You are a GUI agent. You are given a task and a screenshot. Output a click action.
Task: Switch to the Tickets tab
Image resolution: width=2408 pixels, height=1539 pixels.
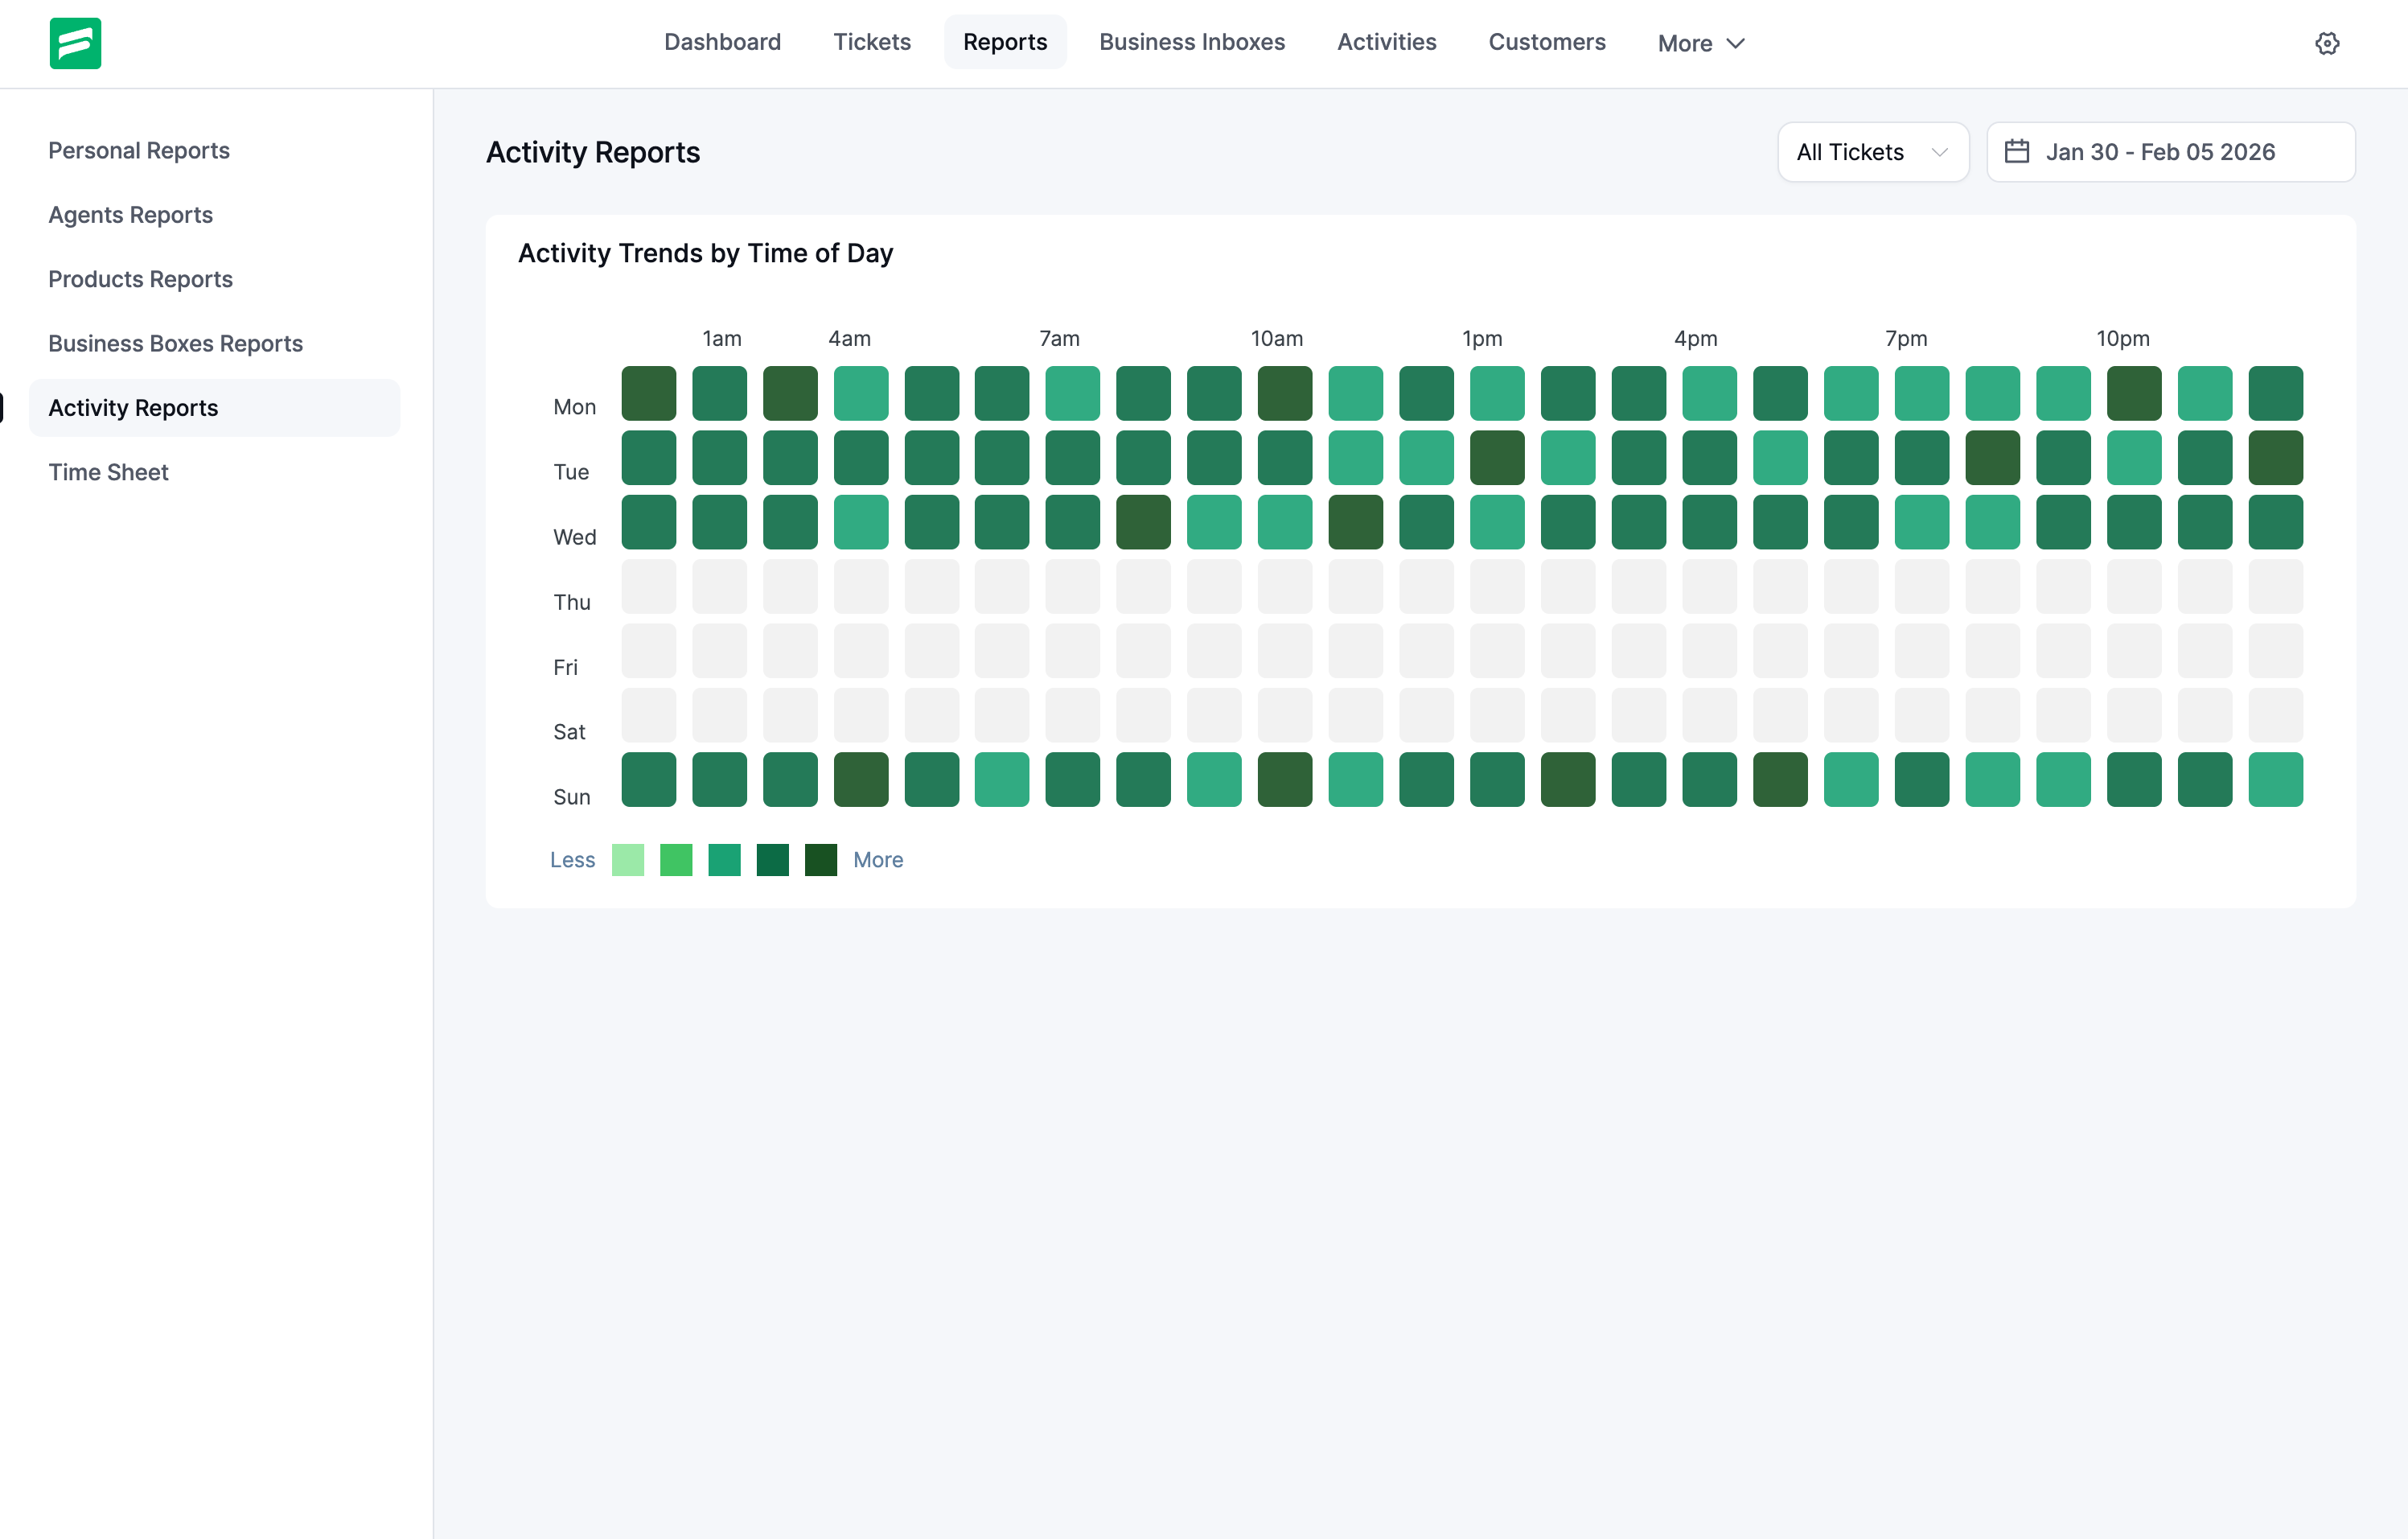872,42
